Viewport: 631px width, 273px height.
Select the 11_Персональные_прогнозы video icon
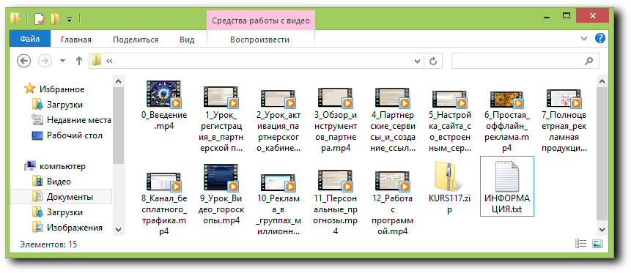point(335,181)
